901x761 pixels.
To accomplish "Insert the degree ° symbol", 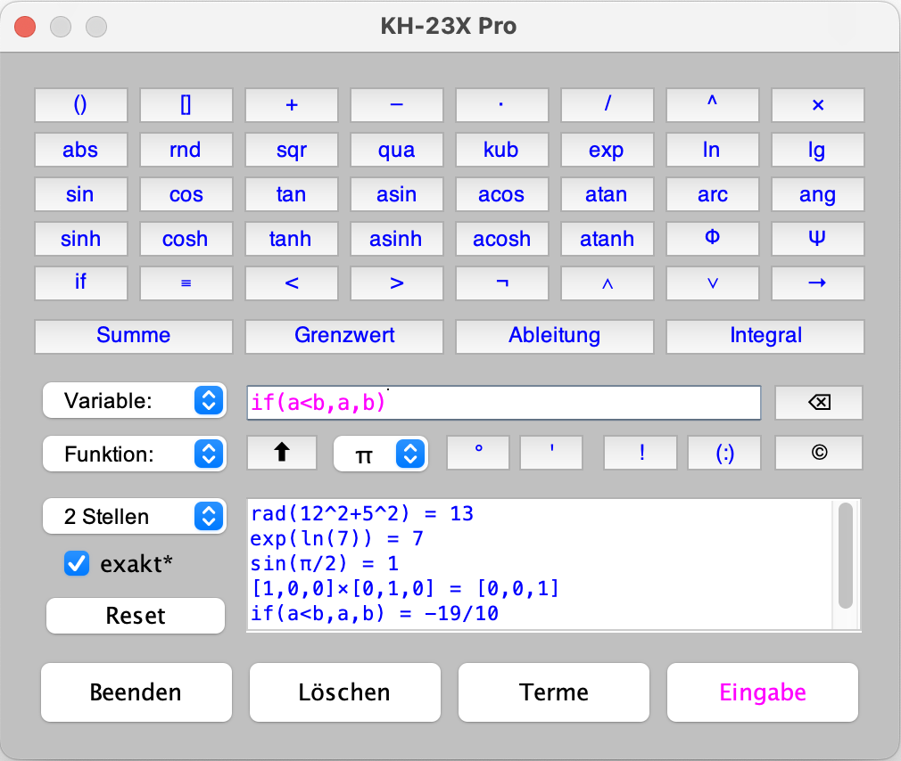I will [478, 453].
